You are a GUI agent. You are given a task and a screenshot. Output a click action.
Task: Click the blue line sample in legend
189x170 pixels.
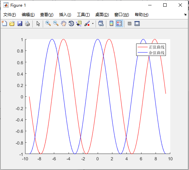click(143, 53)
